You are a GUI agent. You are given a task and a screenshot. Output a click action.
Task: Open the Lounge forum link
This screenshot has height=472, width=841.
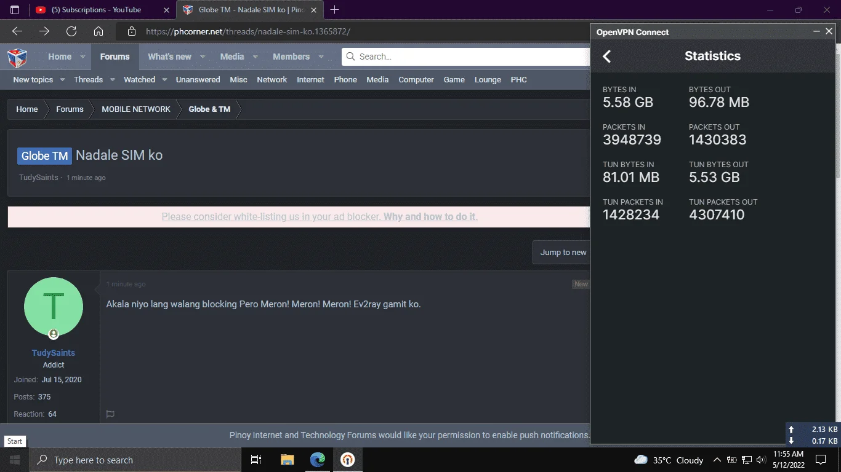click(x=488, y=80)
